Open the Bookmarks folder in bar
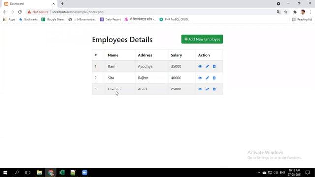The image size is (315, 177). tap(28, 19)
